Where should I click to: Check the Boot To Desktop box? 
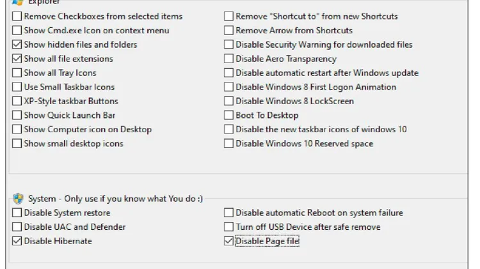click(x=228, y=115)
